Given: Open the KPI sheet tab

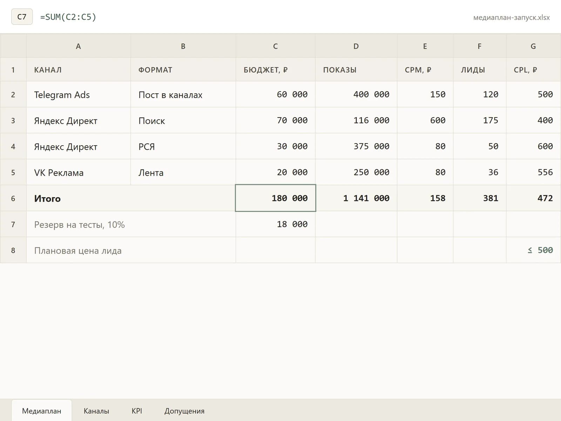Looking at the screenshot, I should click(137, 410).
